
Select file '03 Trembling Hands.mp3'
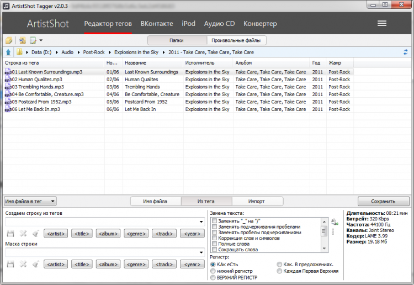coord(38,87)
